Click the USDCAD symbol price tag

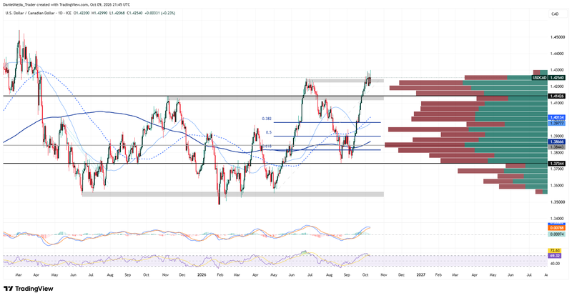click(540, 78)
